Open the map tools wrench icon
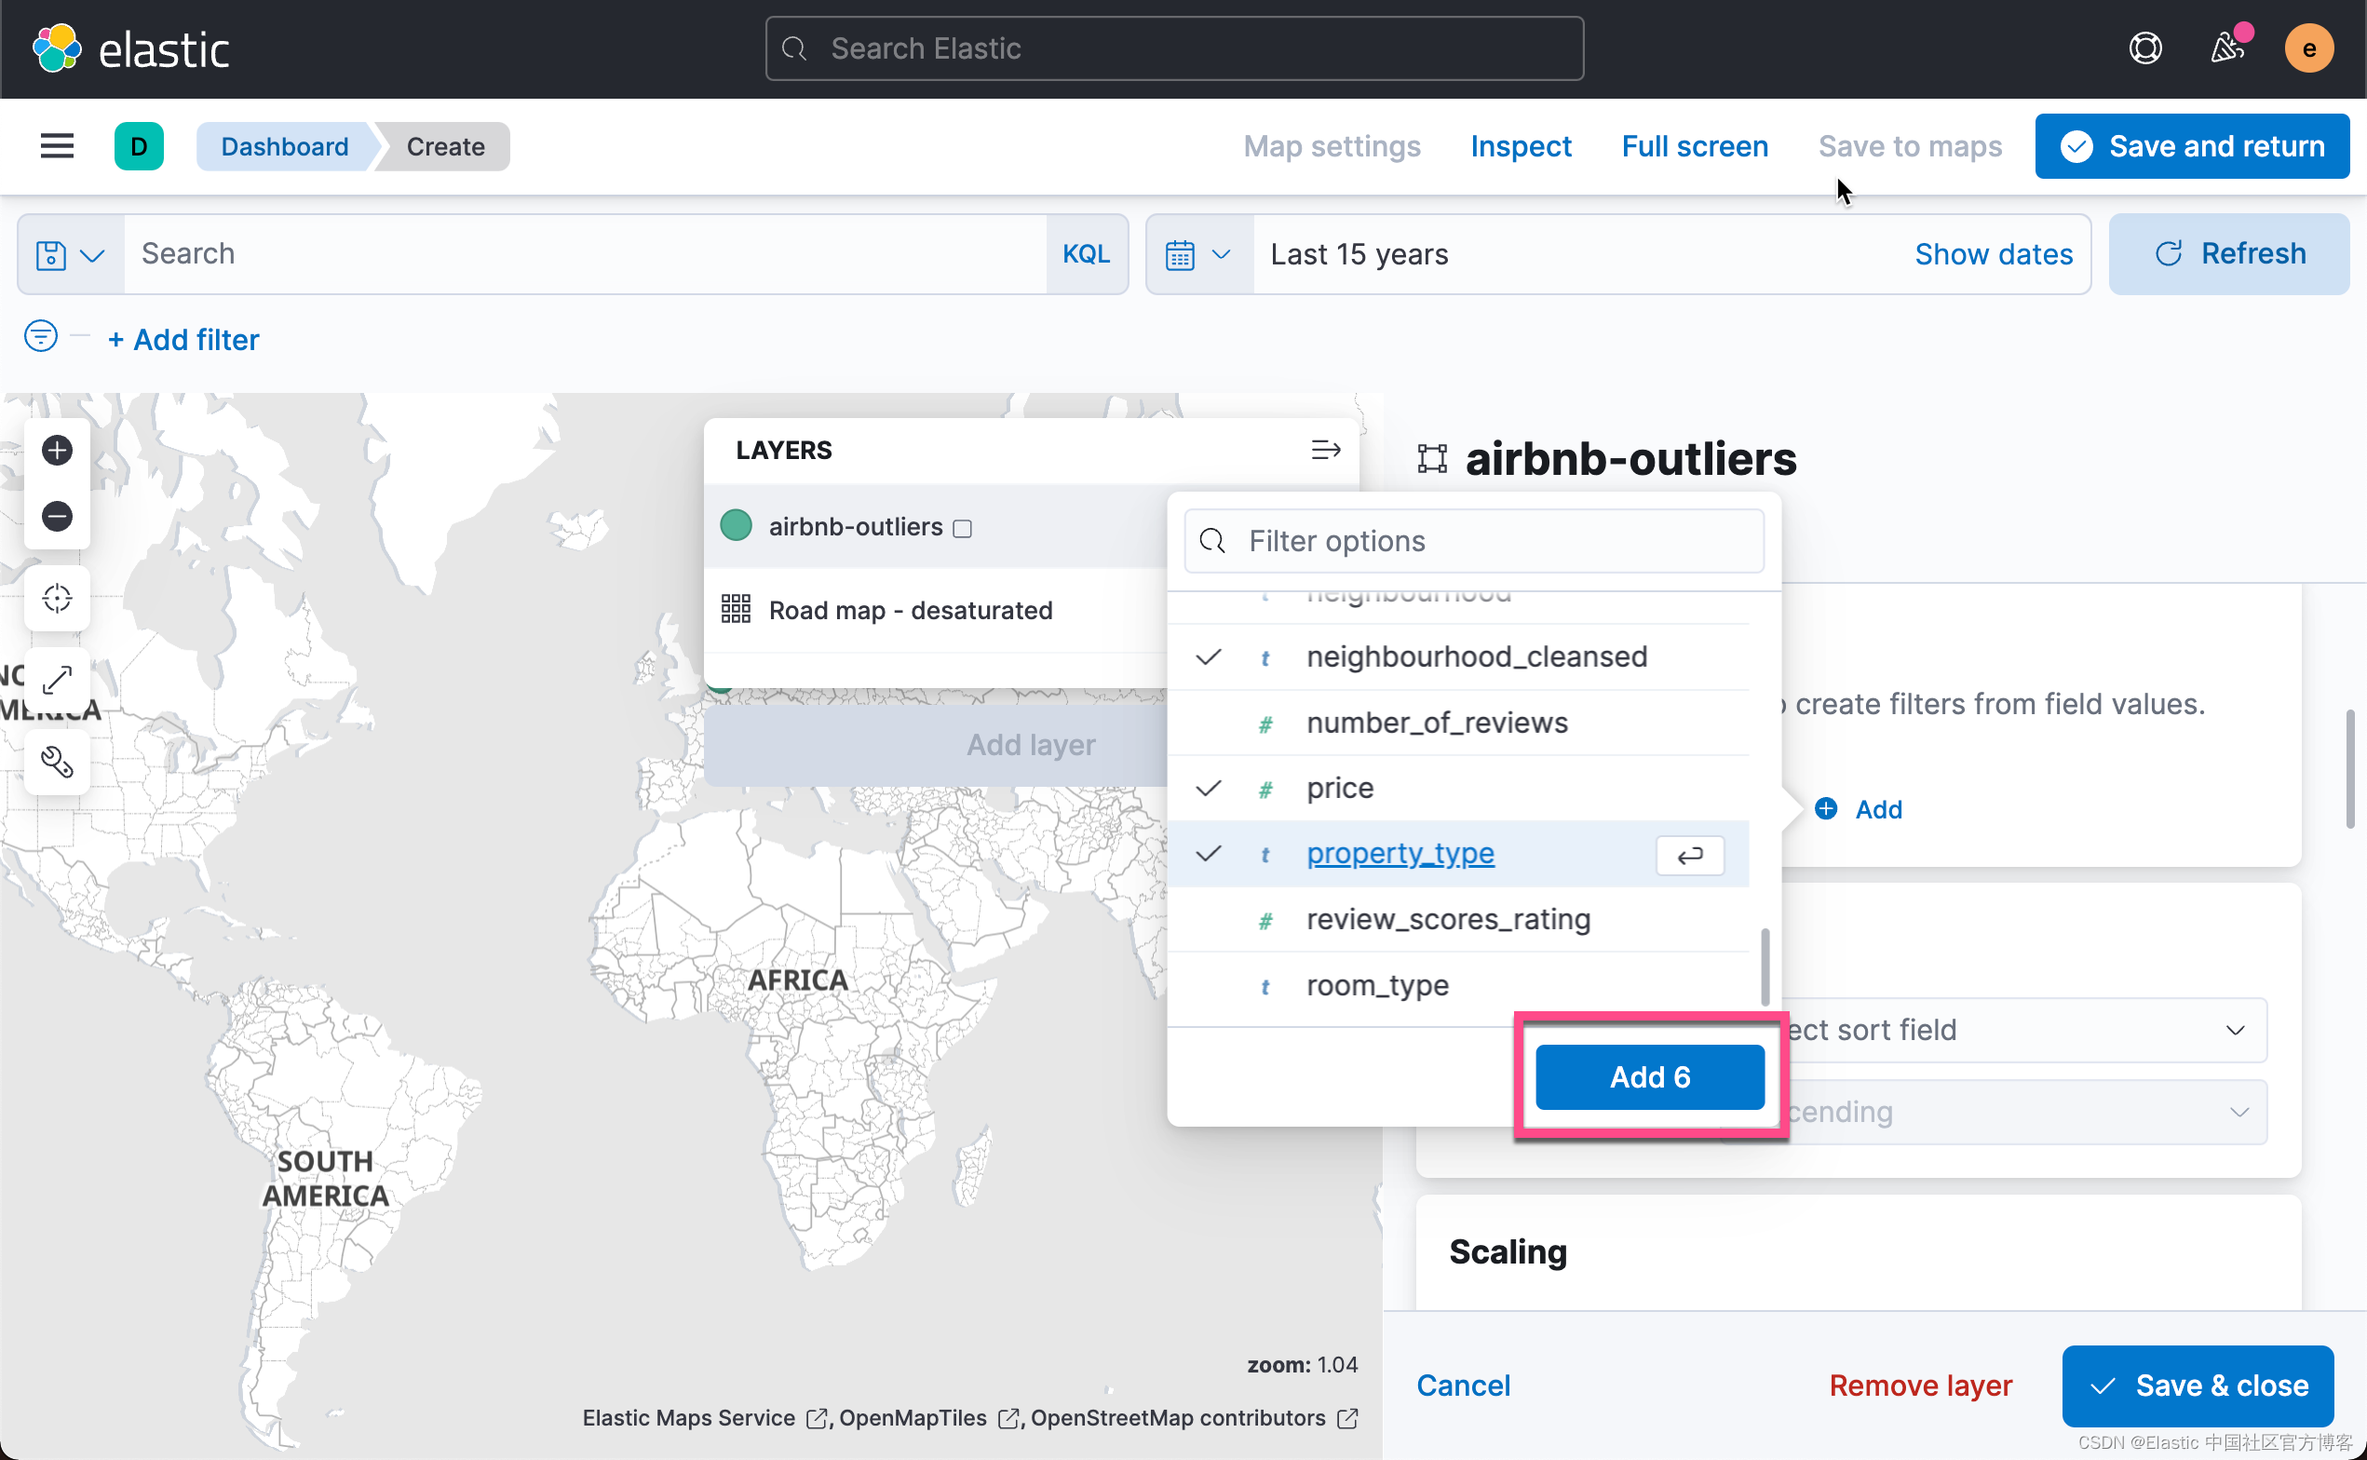 pyautogui.click(x=57, y=763)
